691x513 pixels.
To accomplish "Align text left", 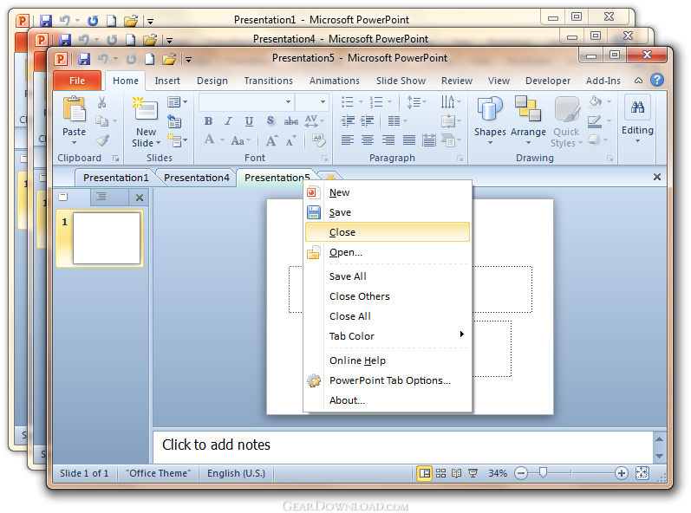I will point(348,140).
